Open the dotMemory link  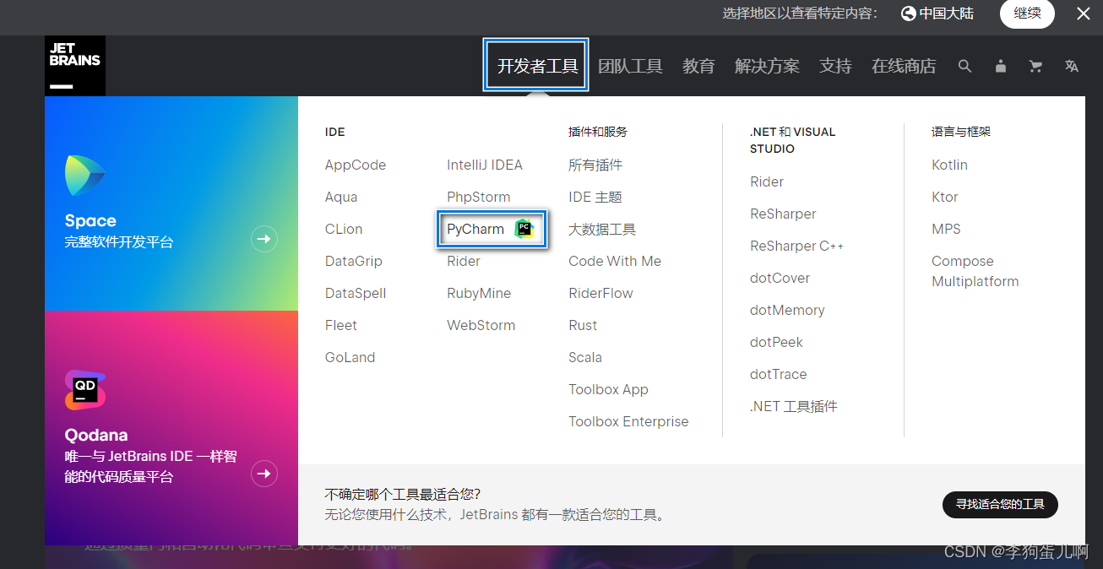787,310
